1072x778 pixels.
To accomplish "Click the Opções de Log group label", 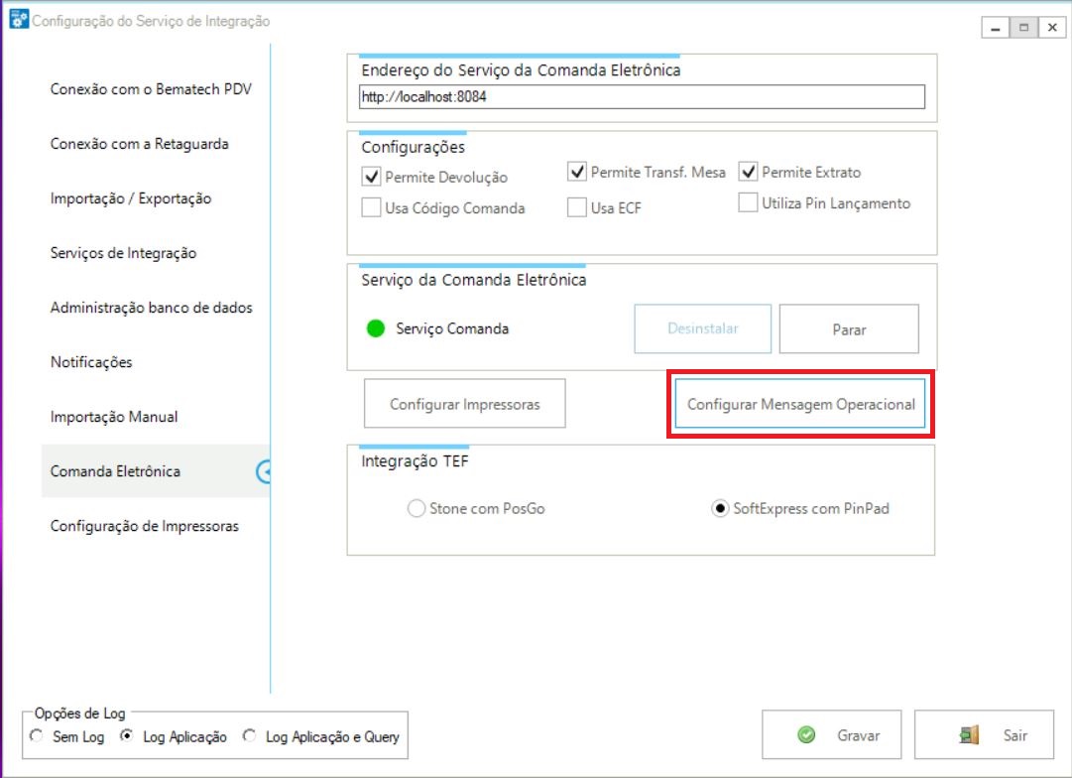I will tap(80, 713).
